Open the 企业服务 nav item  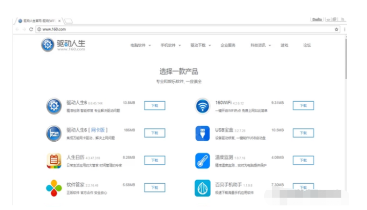(228, 45)
